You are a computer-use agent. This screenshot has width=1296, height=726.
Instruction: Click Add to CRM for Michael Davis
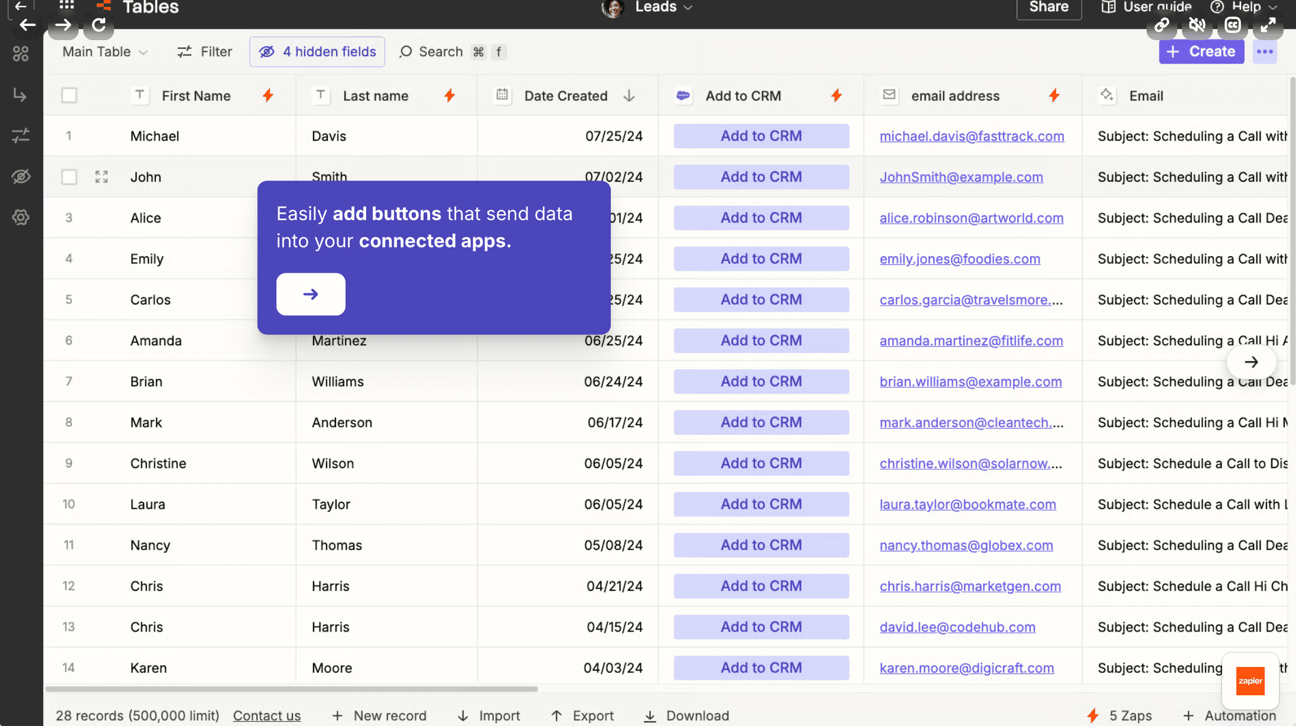pyautogui.click(x=761, y=136)
